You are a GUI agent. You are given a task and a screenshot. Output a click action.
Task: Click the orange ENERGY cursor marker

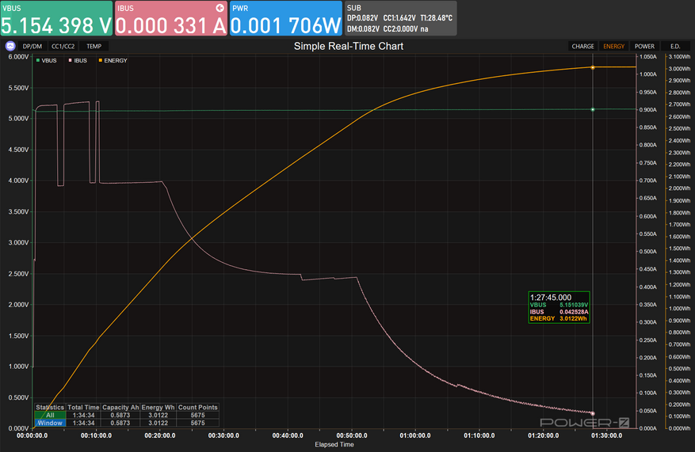593,67
